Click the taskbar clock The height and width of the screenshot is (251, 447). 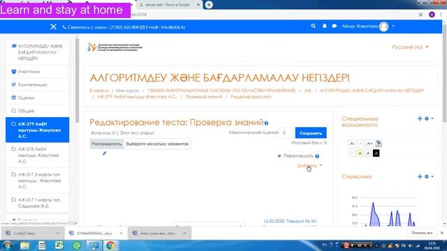(x=432, y=245)
